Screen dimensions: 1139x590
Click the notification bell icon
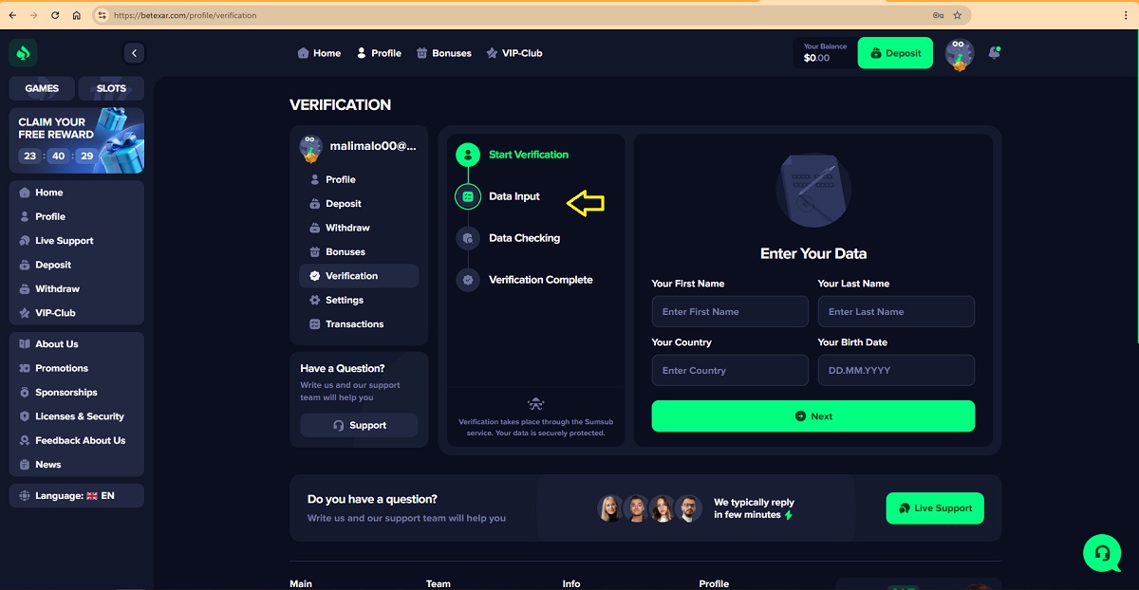click(x=994, y=53)
